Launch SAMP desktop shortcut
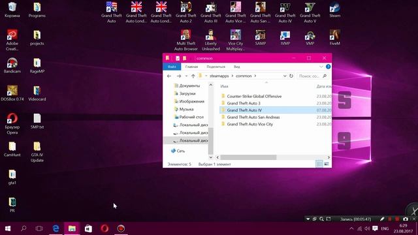 coord(260,38)
